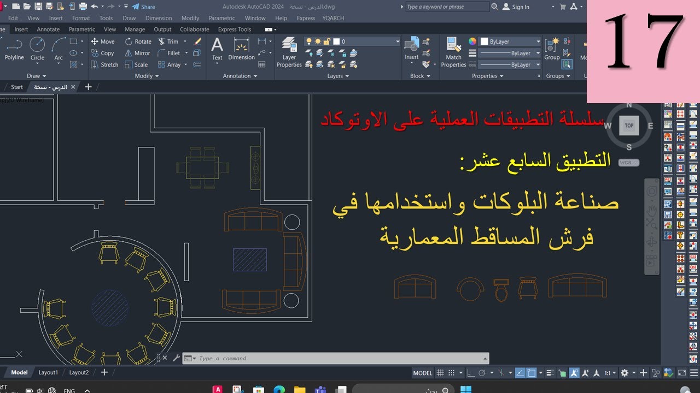Select the Rotate tool

[138, 41]
